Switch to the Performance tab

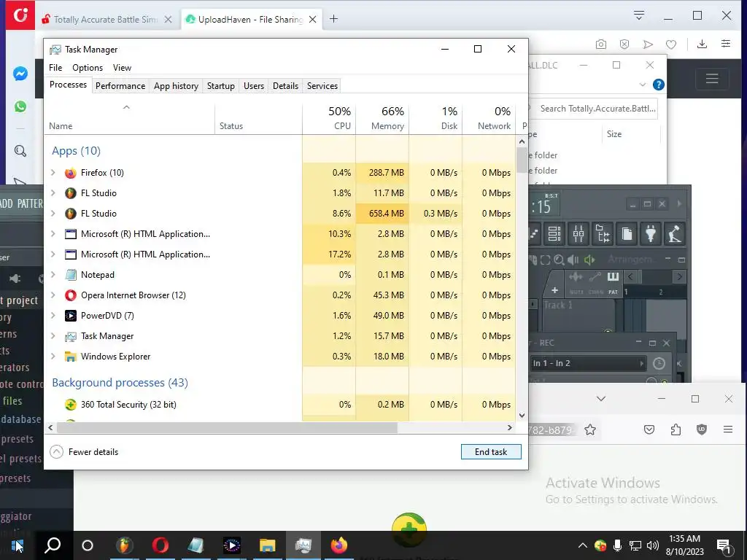[120, 86]
